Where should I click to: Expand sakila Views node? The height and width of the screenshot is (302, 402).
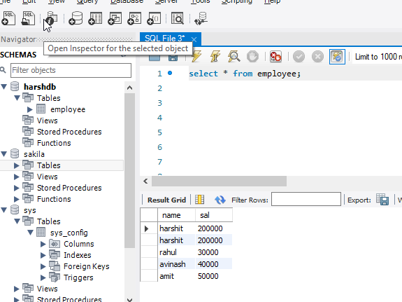[x=16, y=177]
